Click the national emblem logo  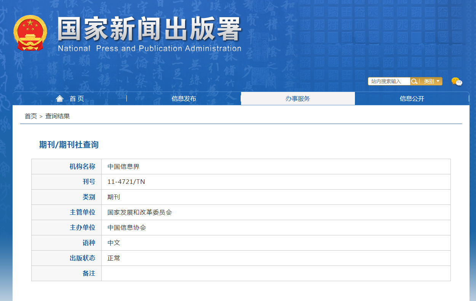[30, 33]
